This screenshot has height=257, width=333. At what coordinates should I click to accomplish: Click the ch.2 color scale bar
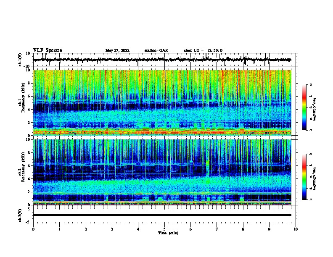[304, 177]
